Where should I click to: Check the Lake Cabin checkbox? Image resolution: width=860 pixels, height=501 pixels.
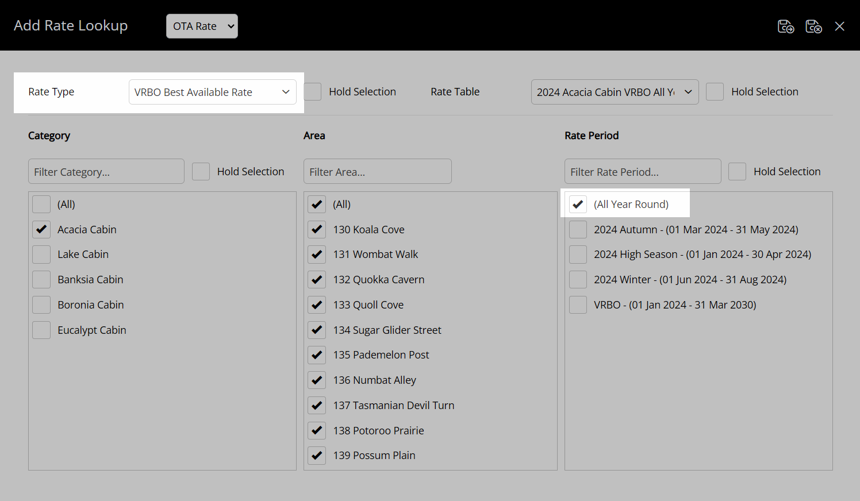(41, 255)
